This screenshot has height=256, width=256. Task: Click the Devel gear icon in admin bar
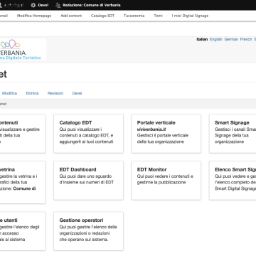33,5
